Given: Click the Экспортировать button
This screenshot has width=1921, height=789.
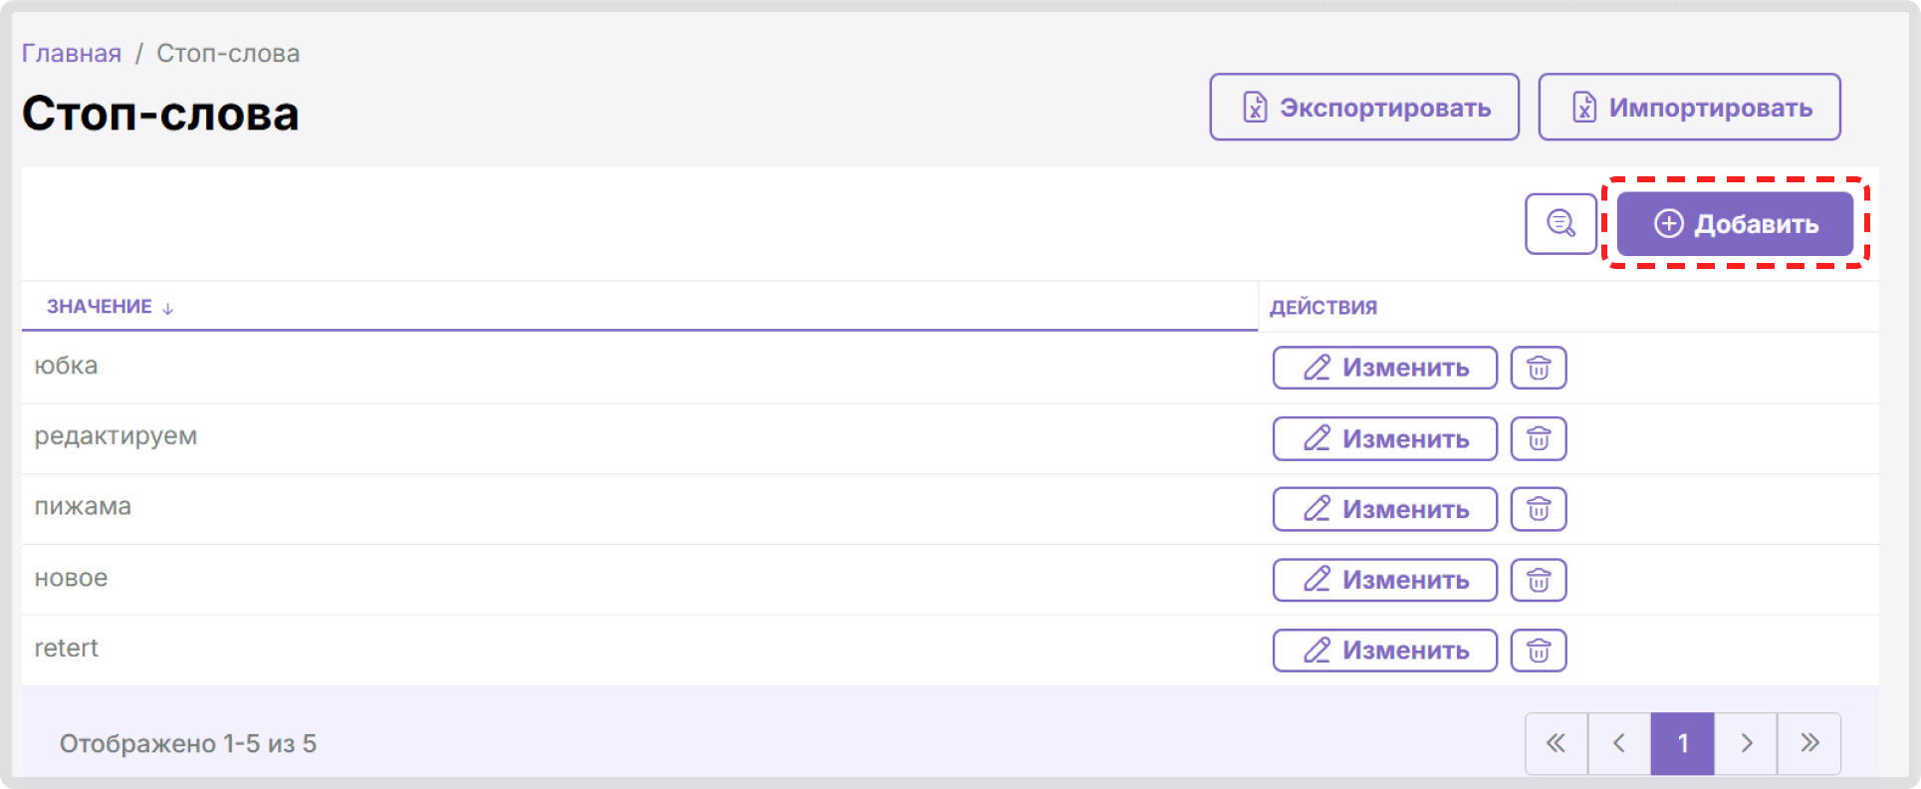Looking at the screenshot, I should point(1364,107).
